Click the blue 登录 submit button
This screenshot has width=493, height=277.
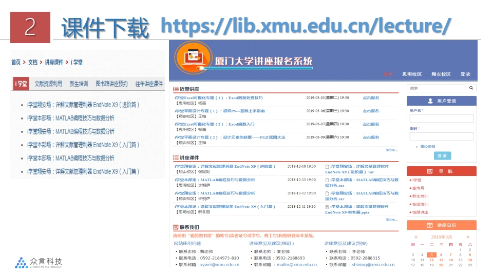pos(442,156)
